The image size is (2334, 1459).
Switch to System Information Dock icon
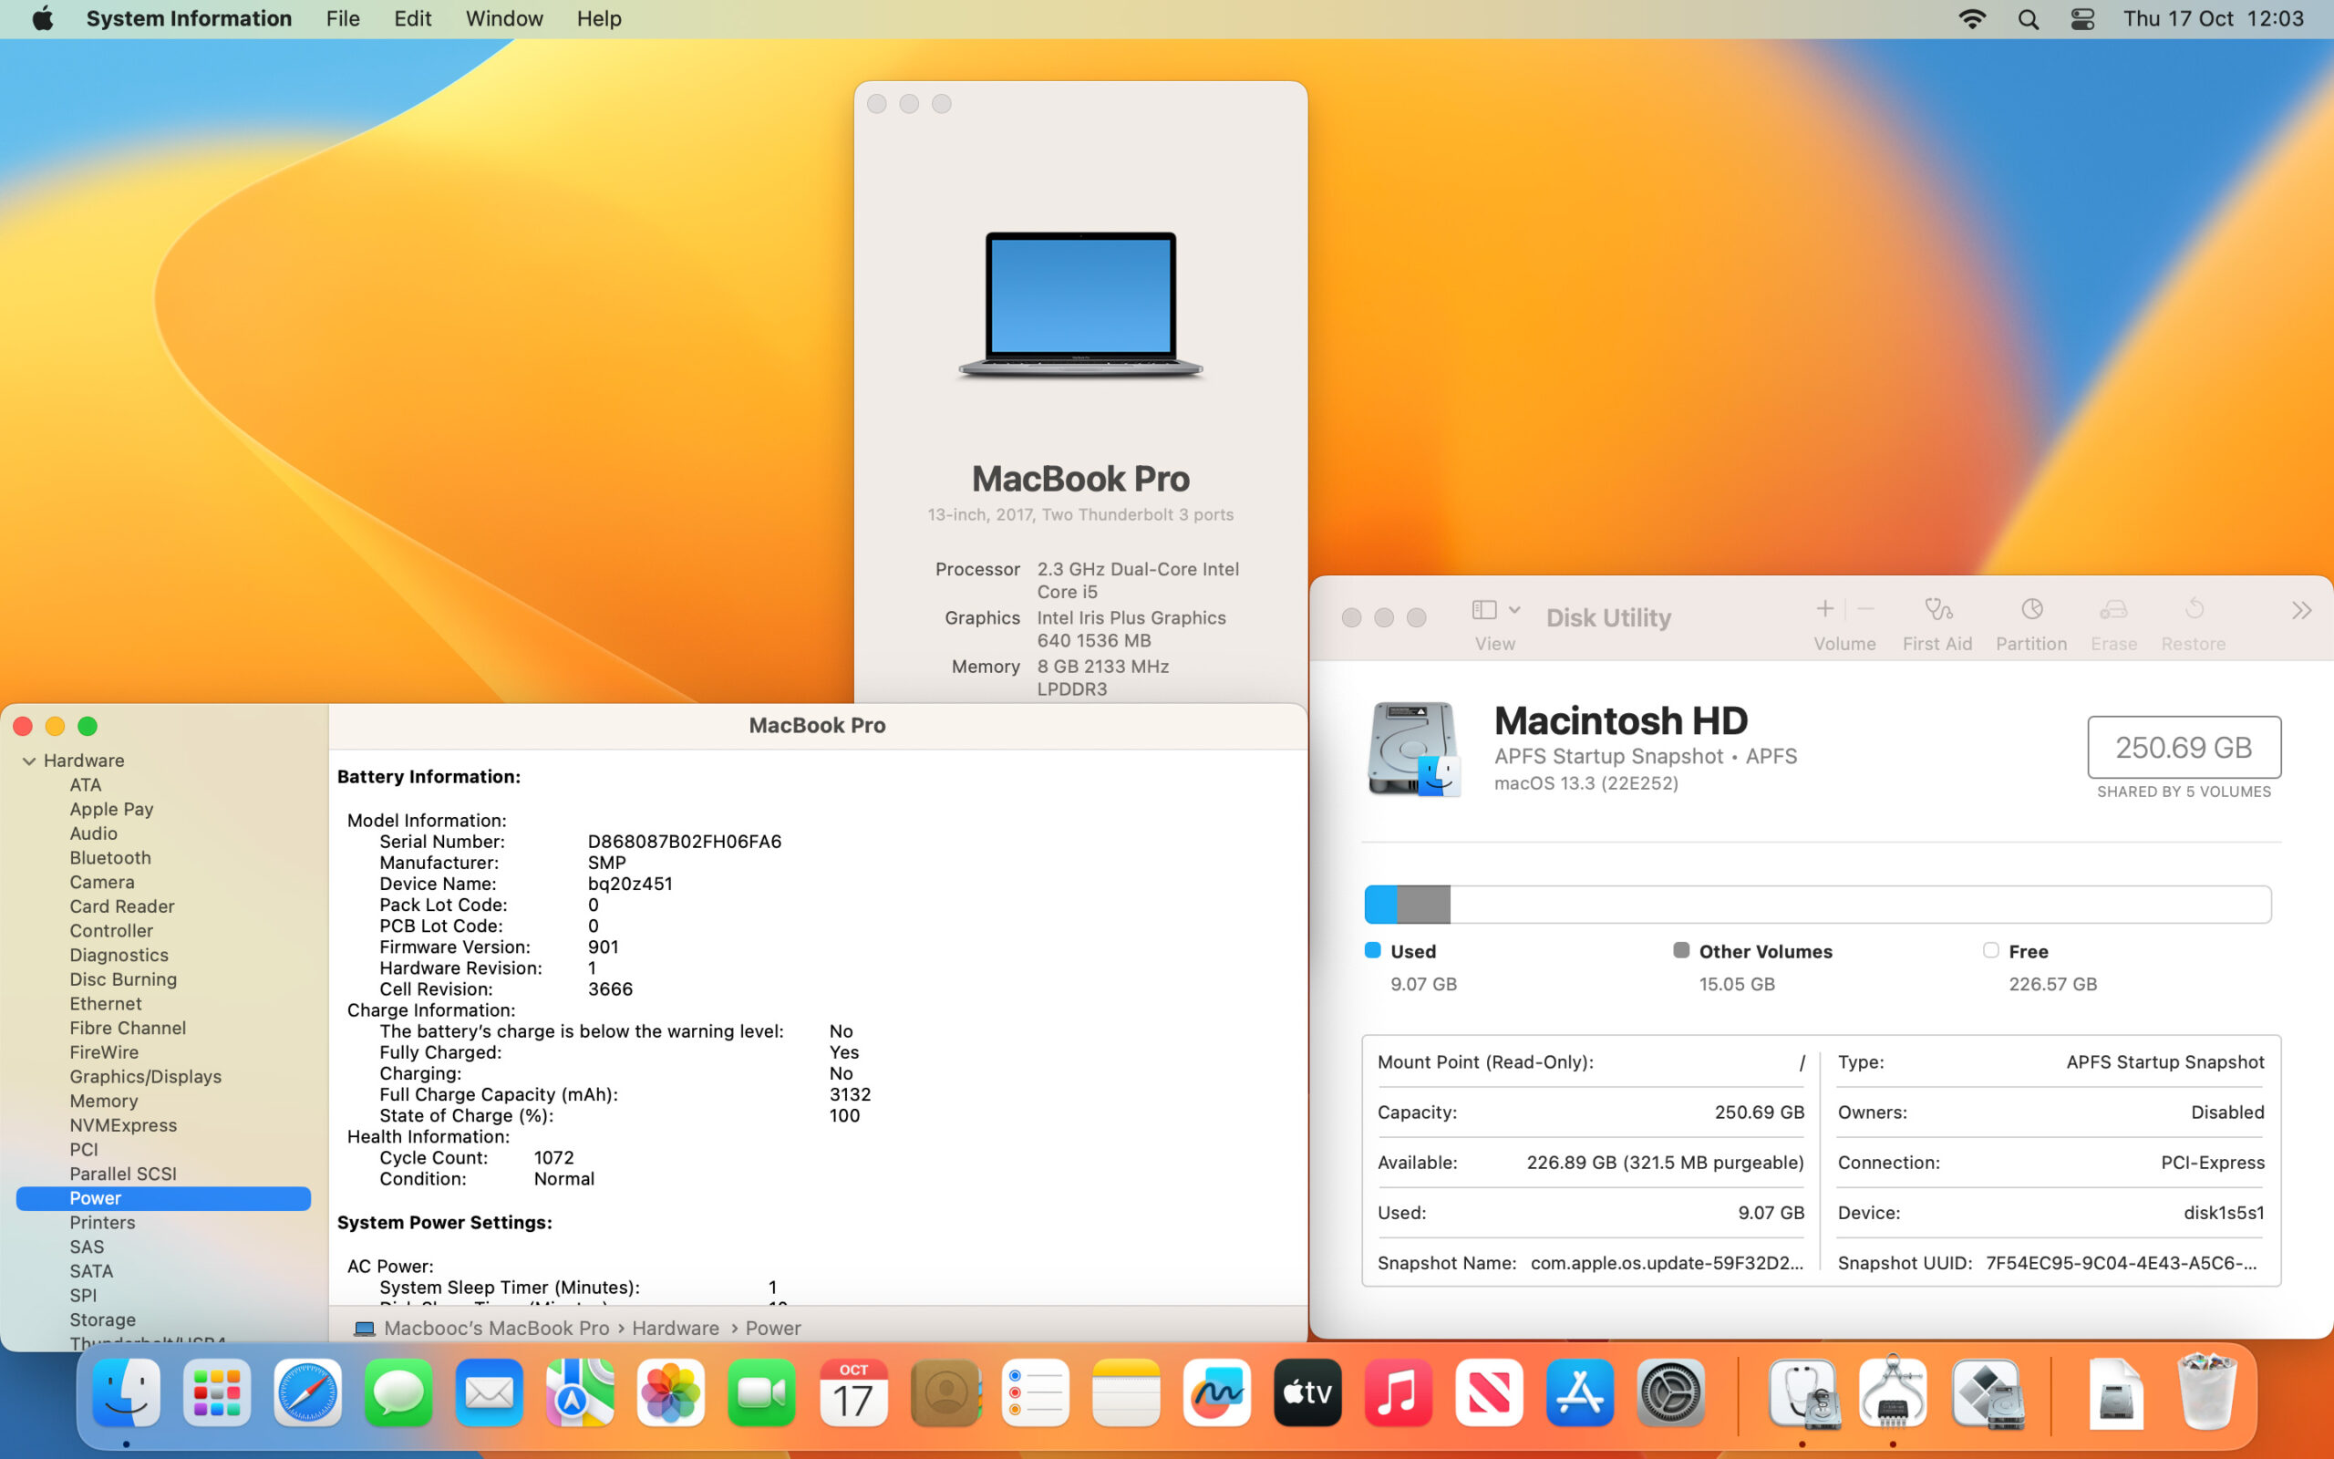point(1894,1392)
